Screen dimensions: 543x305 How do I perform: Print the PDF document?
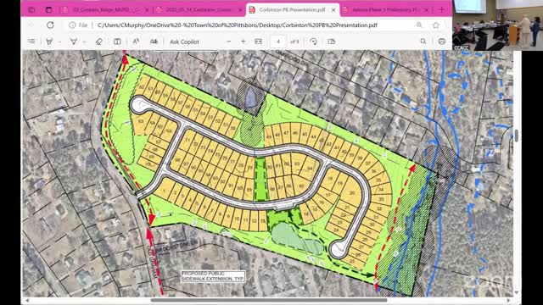[x=442, y=42]
